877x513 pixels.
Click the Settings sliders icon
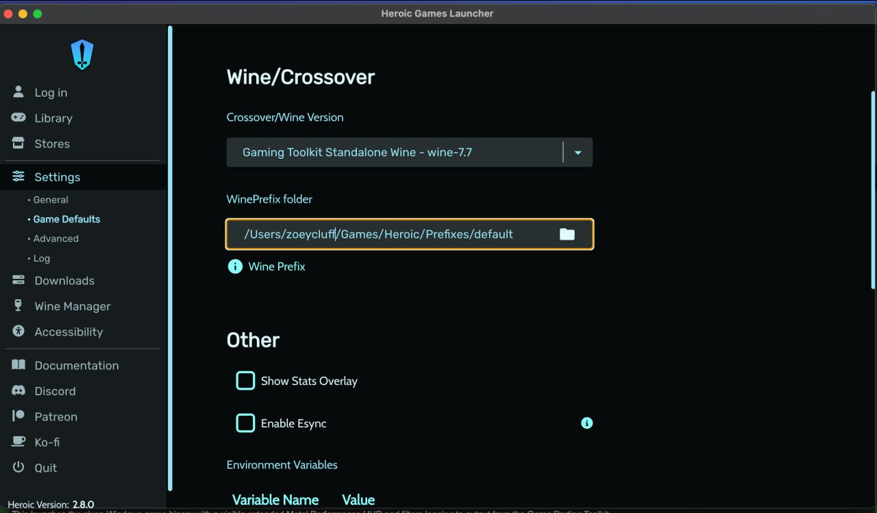tap(18, 177)
